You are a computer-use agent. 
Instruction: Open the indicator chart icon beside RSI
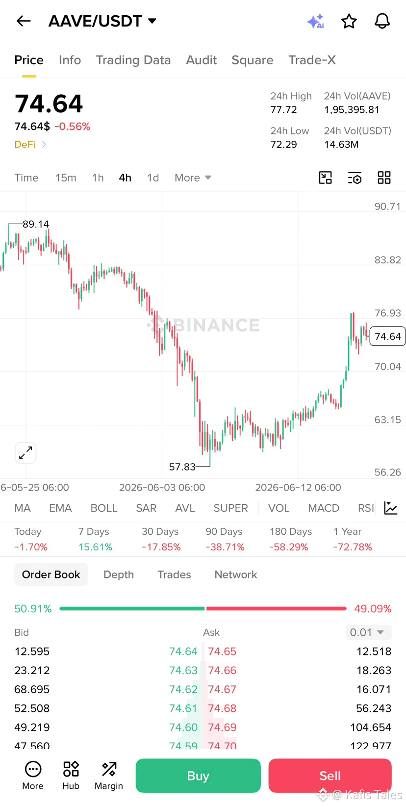tap(391, 508)
